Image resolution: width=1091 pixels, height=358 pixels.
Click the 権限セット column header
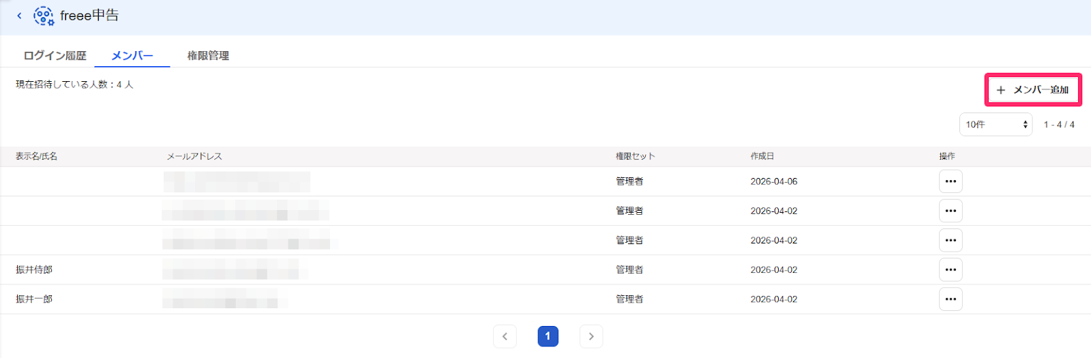click(x=636, y=156)
